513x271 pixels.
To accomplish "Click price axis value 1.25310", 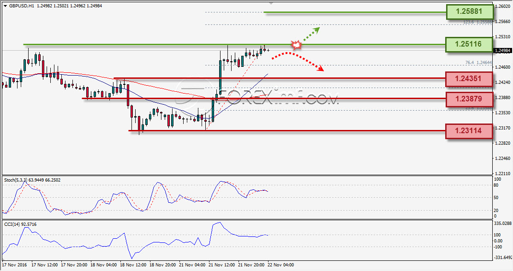I will [x=503, y=36].
